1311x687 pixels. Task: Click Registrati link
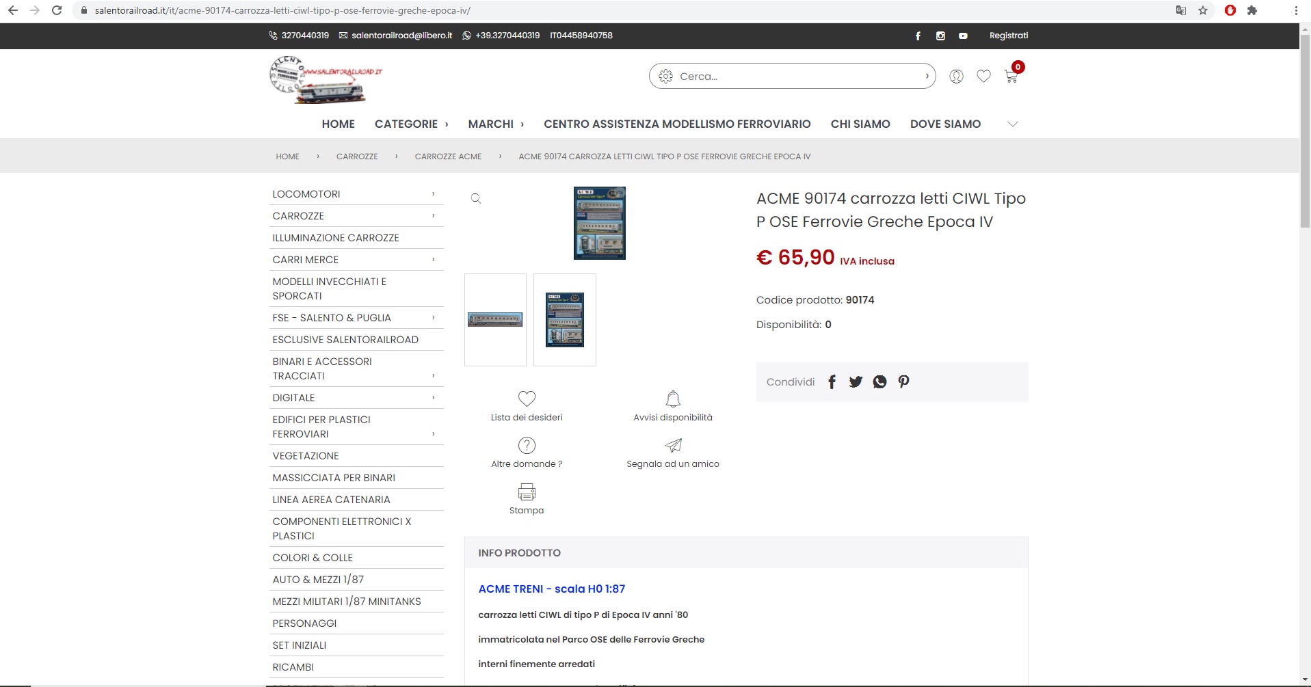[1009, 36]
